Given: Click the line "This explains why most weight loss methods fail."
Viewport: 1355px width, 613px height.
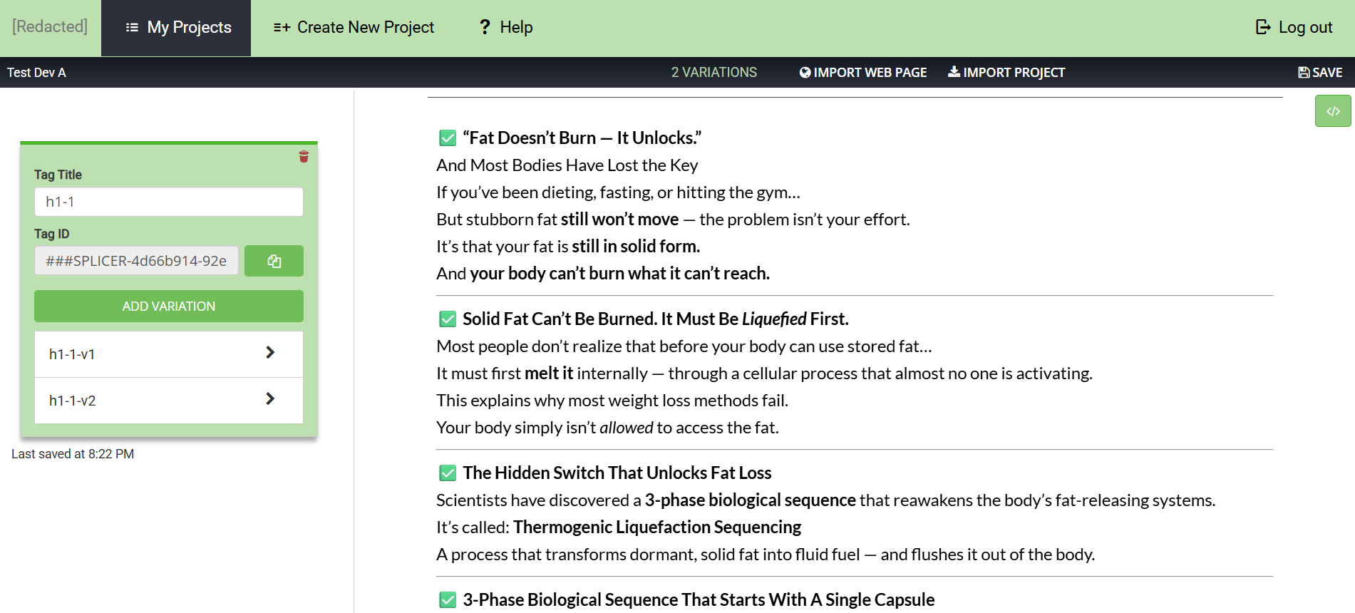Looking at the screenshot, I should [x=612, y=401].
